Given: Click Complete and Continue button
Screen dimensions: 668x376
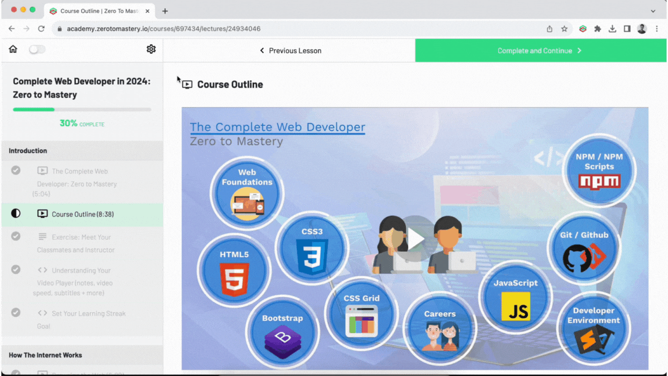Looking at the screenshot, I should pos(540,50).
